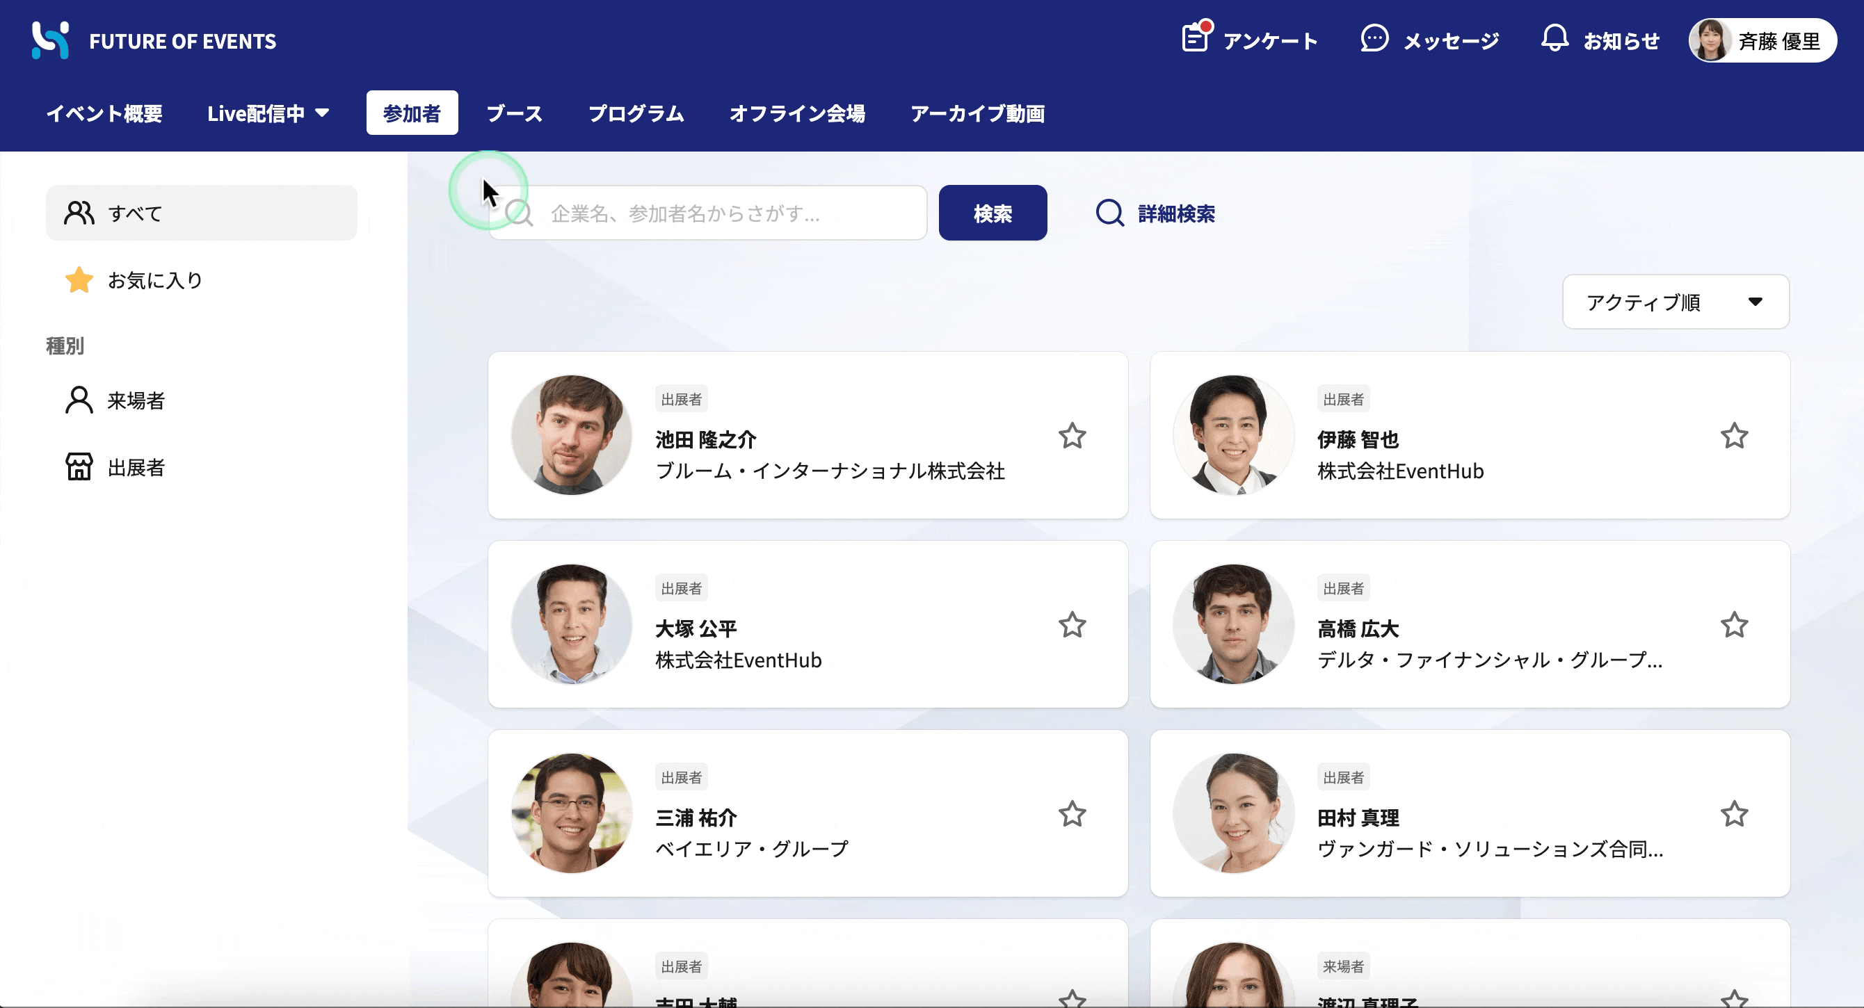Viewport: 1864px width, 1008px height.
Task: Go to イベント概要 tab
Action: pyautogui.click(x=104, y=113)
